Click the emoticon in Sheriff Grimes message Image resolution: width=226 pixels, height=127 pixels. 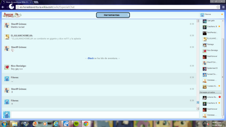tap(13, 50)
